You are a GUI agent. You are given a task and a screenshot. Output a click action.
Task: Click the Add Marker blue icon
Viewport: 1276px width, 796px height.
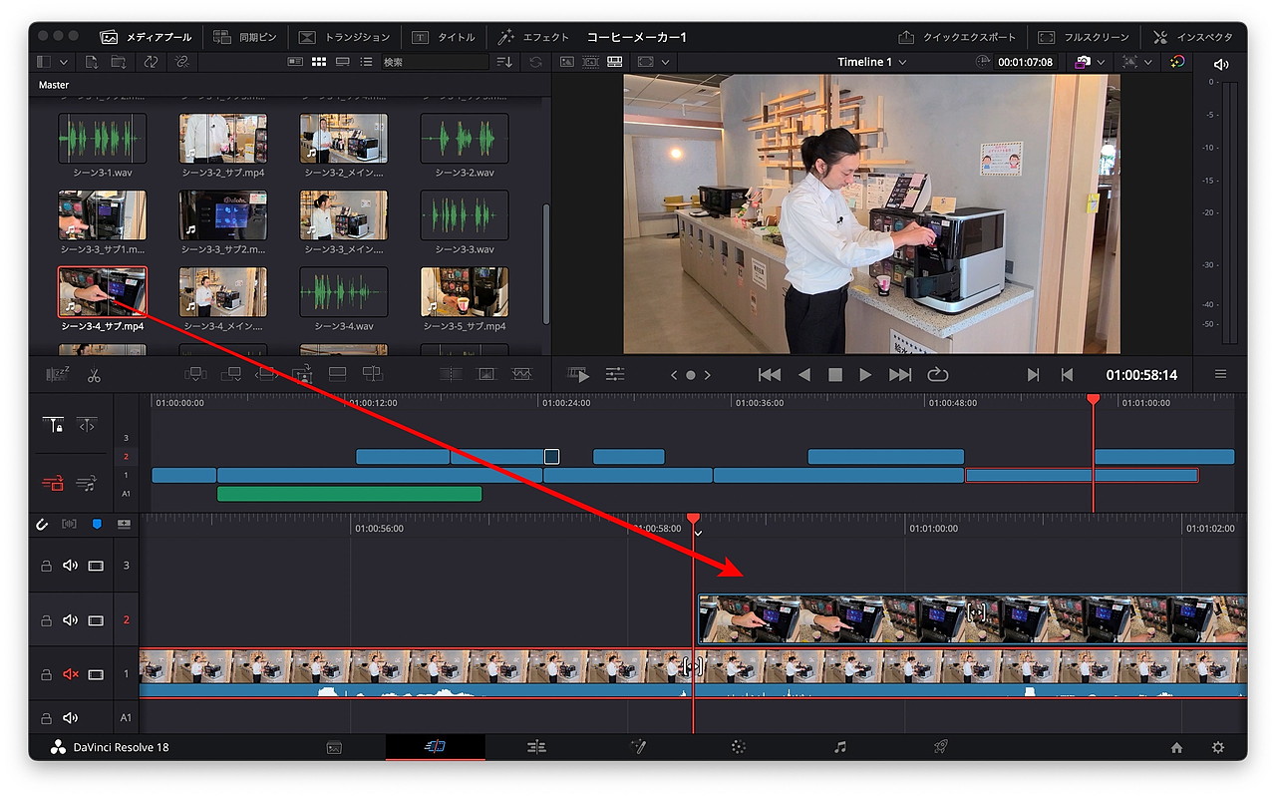pos(97,523)
